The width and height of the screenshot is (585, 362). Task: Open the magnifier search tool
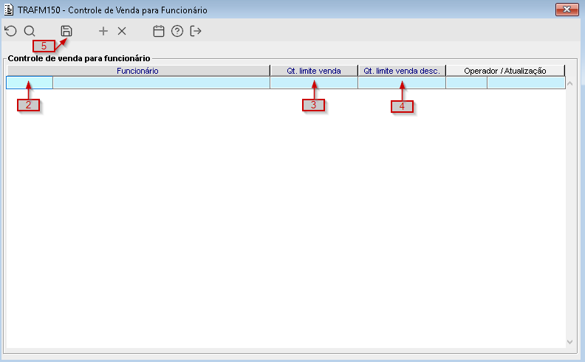pos(30,31)
